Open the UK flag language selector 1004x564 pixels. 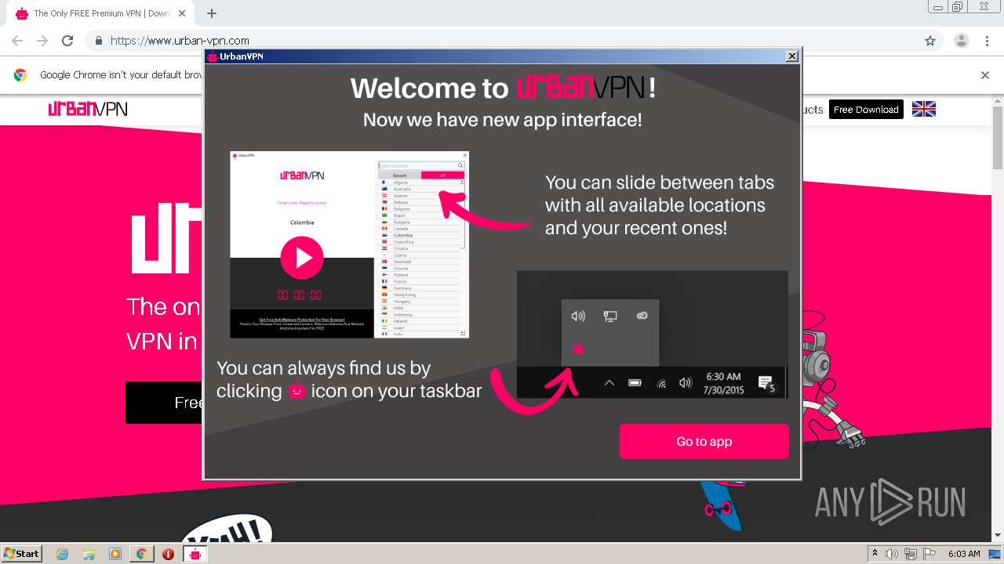924,110
